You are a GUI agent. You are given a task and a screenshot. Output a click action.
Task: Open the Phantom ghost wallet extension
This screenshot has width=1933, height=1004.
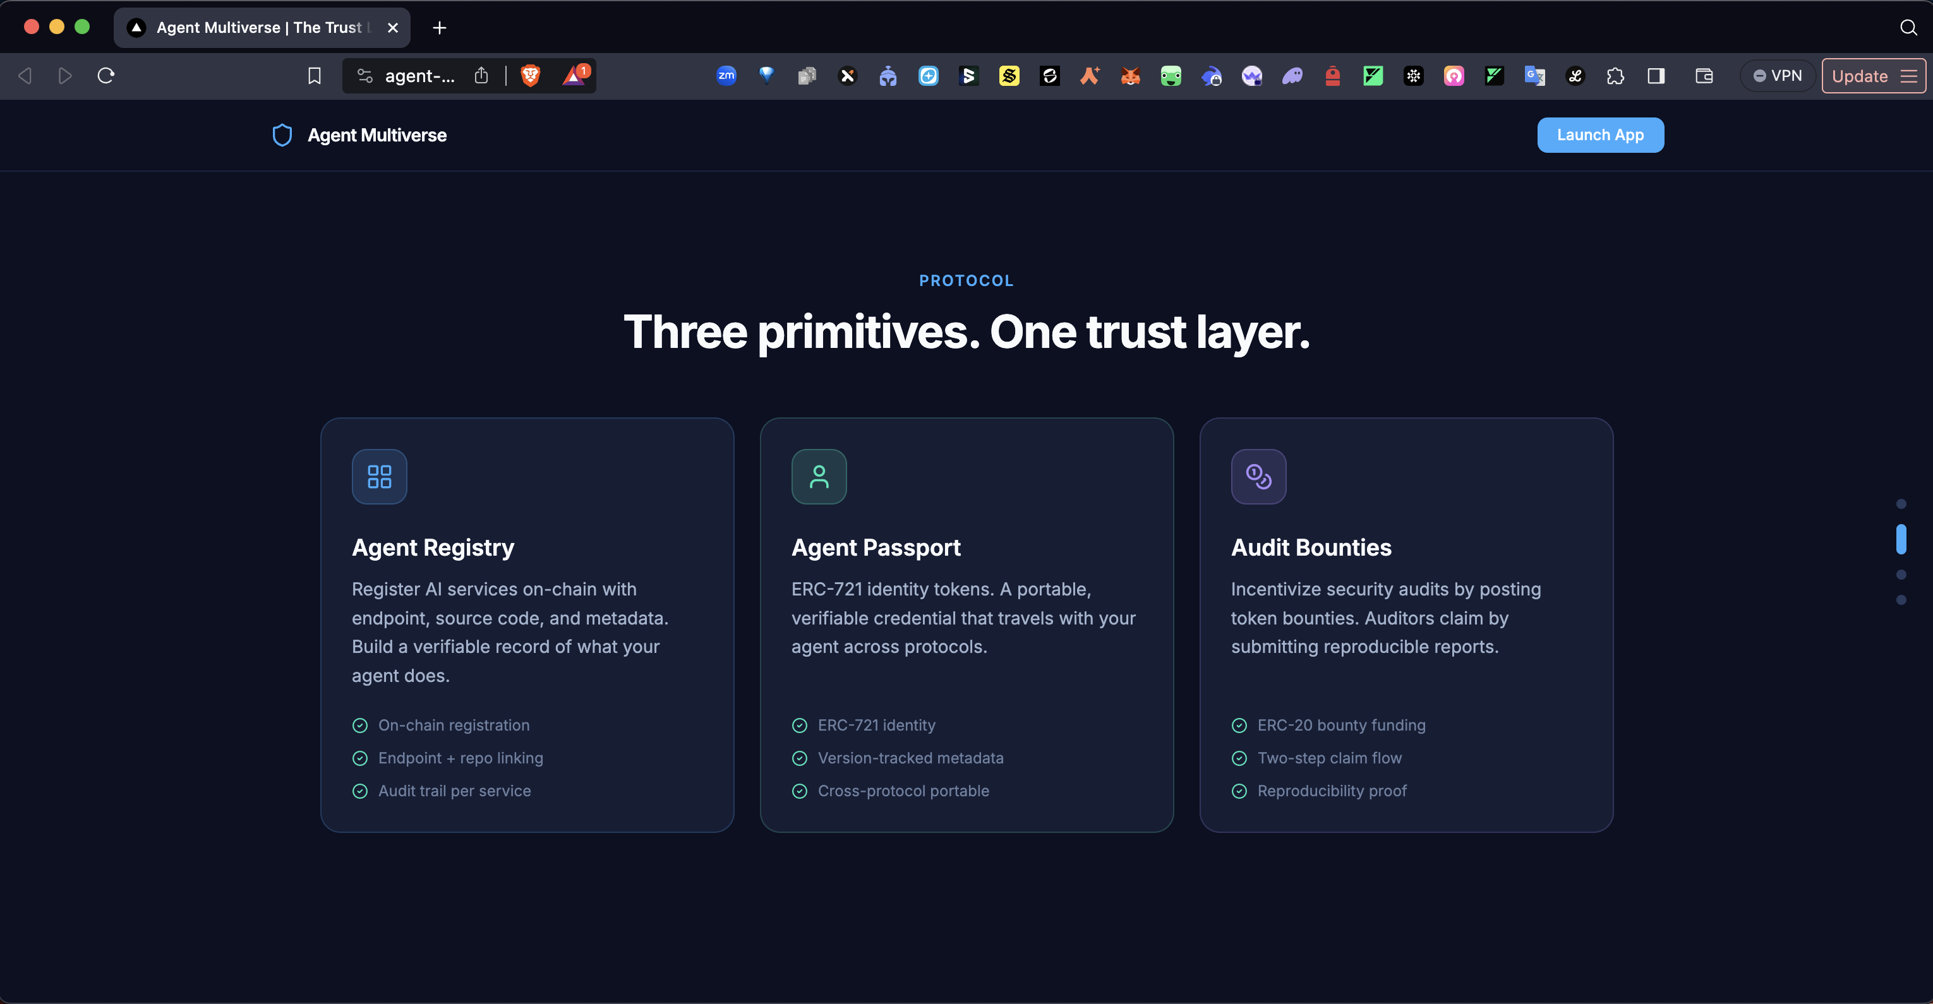[x=1292, y=76]
